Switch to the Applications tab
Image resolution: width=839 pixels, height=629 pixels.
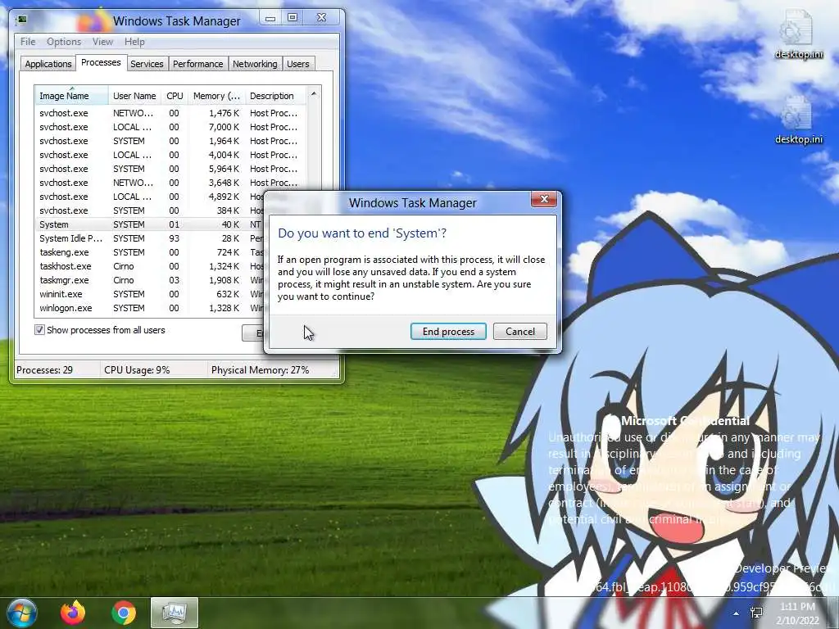click(x=48, y=64)
